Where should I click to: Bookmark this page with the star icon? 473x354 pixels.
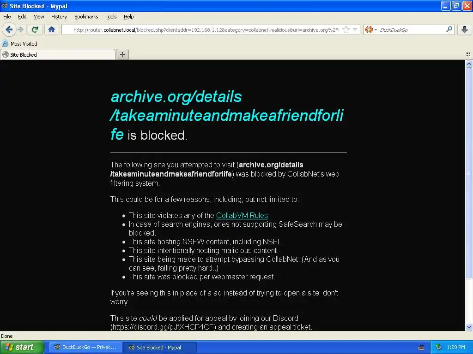[x=346, y=29]
